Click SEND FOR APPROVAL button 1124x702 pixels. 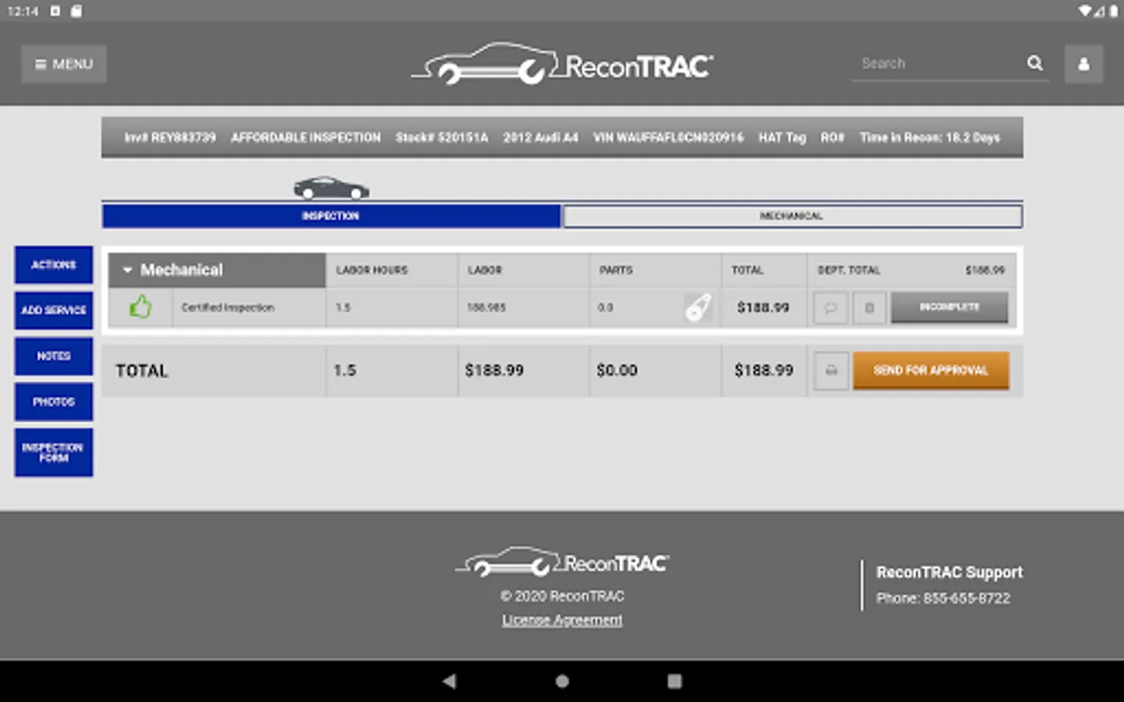[x=930, y=370]
